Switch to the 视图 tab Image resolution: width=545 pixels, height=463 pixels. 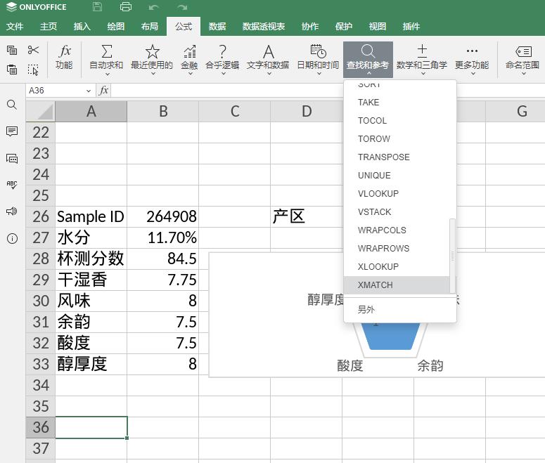(377, 27)
